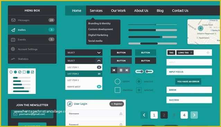Open the Contact Us page

click(180, 11)
